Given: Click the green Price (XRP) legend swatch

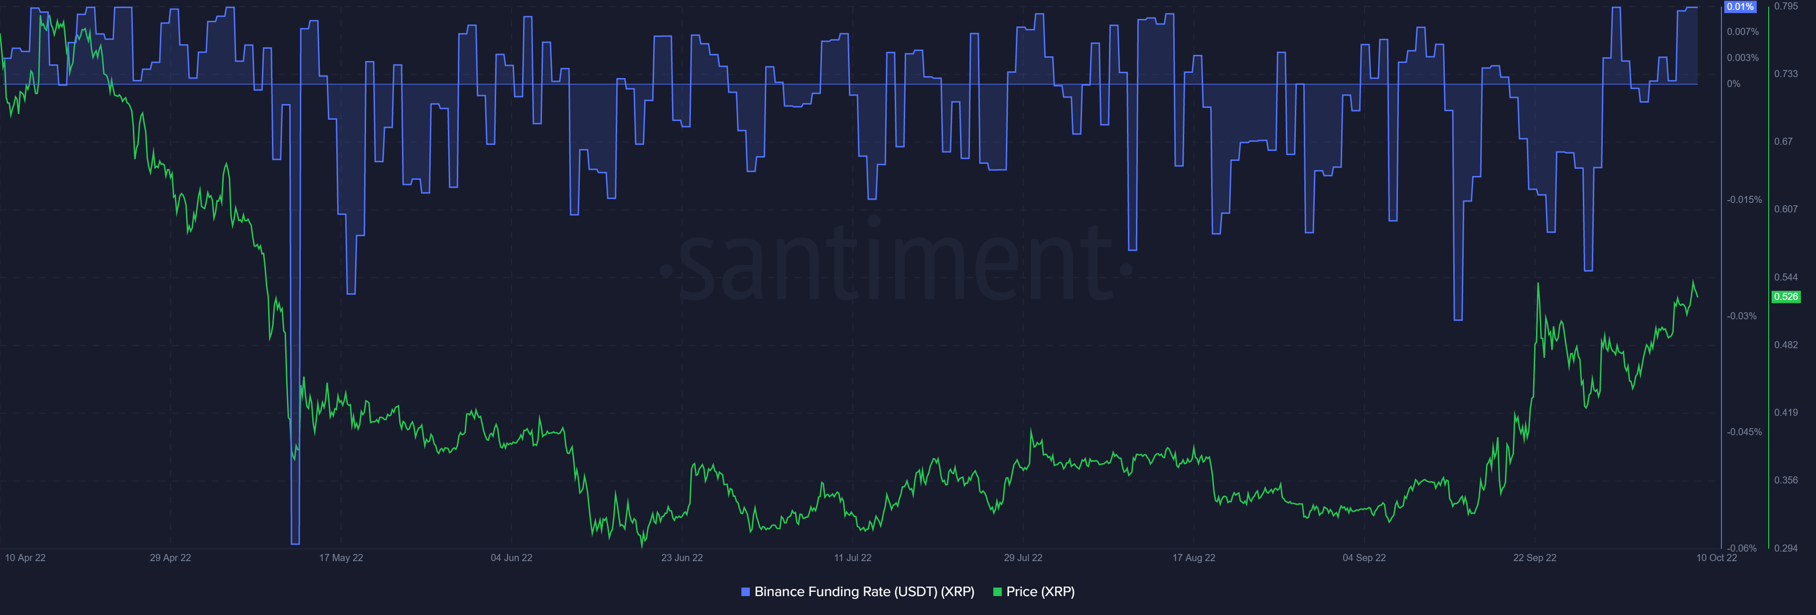Looking at the screenshot, I should click(997, 592).
